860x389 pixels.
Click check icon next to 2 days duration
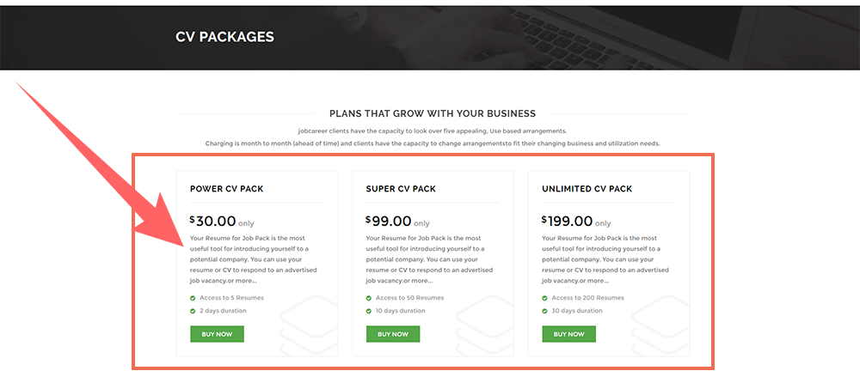[x=193, y=311]
